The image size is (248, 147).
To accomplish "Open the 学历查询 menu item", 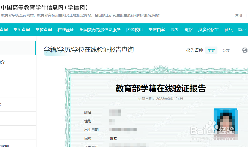I will [22, 30].
